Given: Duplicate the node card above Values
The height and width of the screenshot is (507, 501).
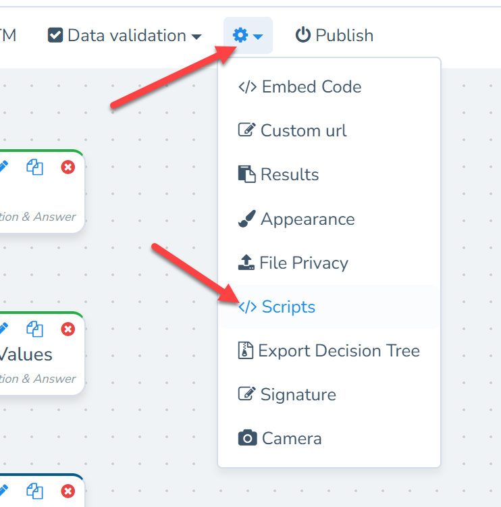Looking at the screenshot, I should tap(34, 167).
